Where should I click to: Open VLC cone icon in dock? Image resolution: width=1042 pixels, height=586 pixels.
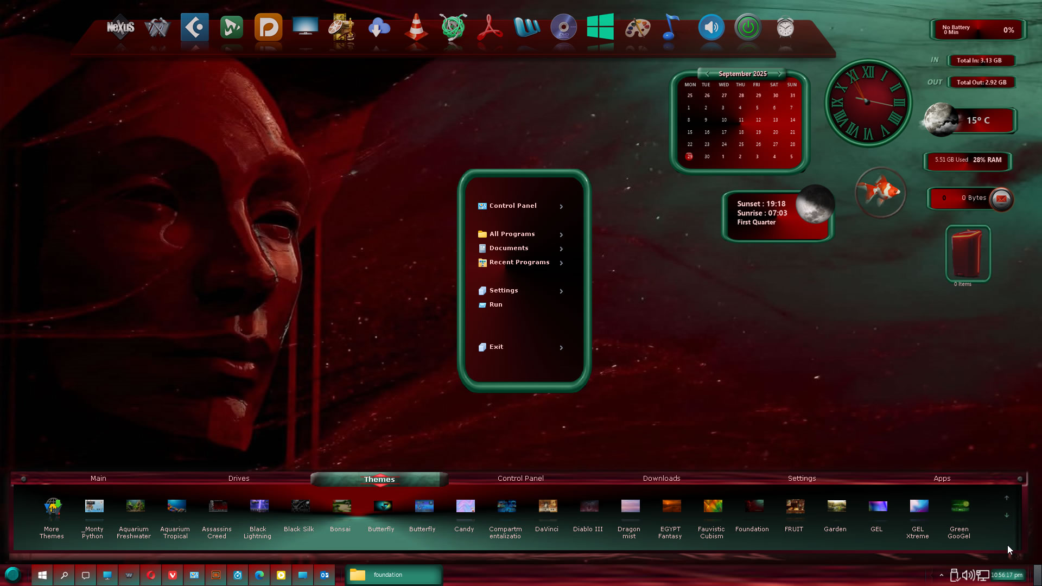(416, 28)
